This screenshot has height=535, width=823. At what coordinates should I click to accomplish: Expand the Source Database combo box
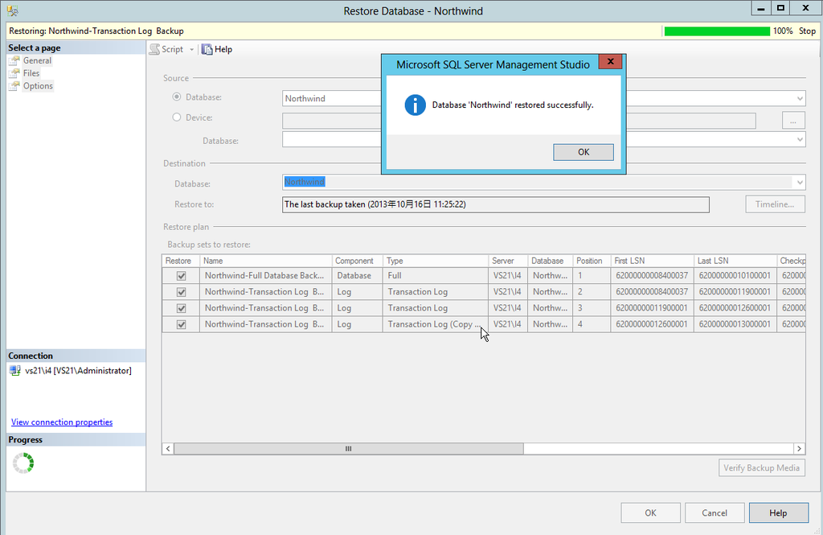pyautogui.click(x=799, y=99)
